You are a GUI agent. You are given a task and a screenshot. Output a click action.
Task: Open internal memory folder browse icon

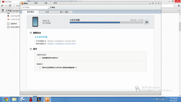click(146, 22)
